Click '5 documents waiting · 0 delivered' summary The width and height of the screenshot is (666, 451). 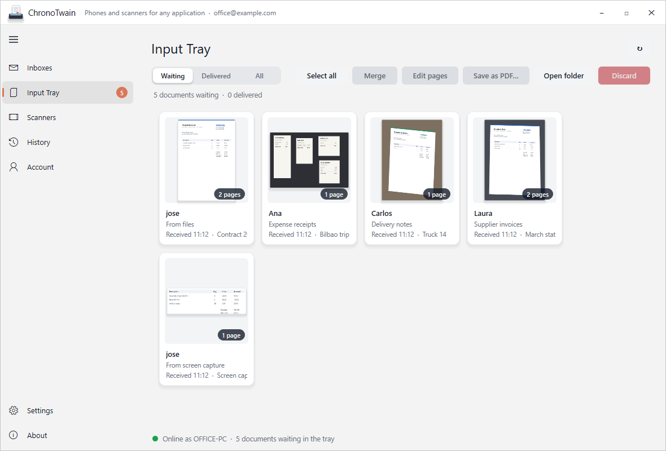click(208, 95)
